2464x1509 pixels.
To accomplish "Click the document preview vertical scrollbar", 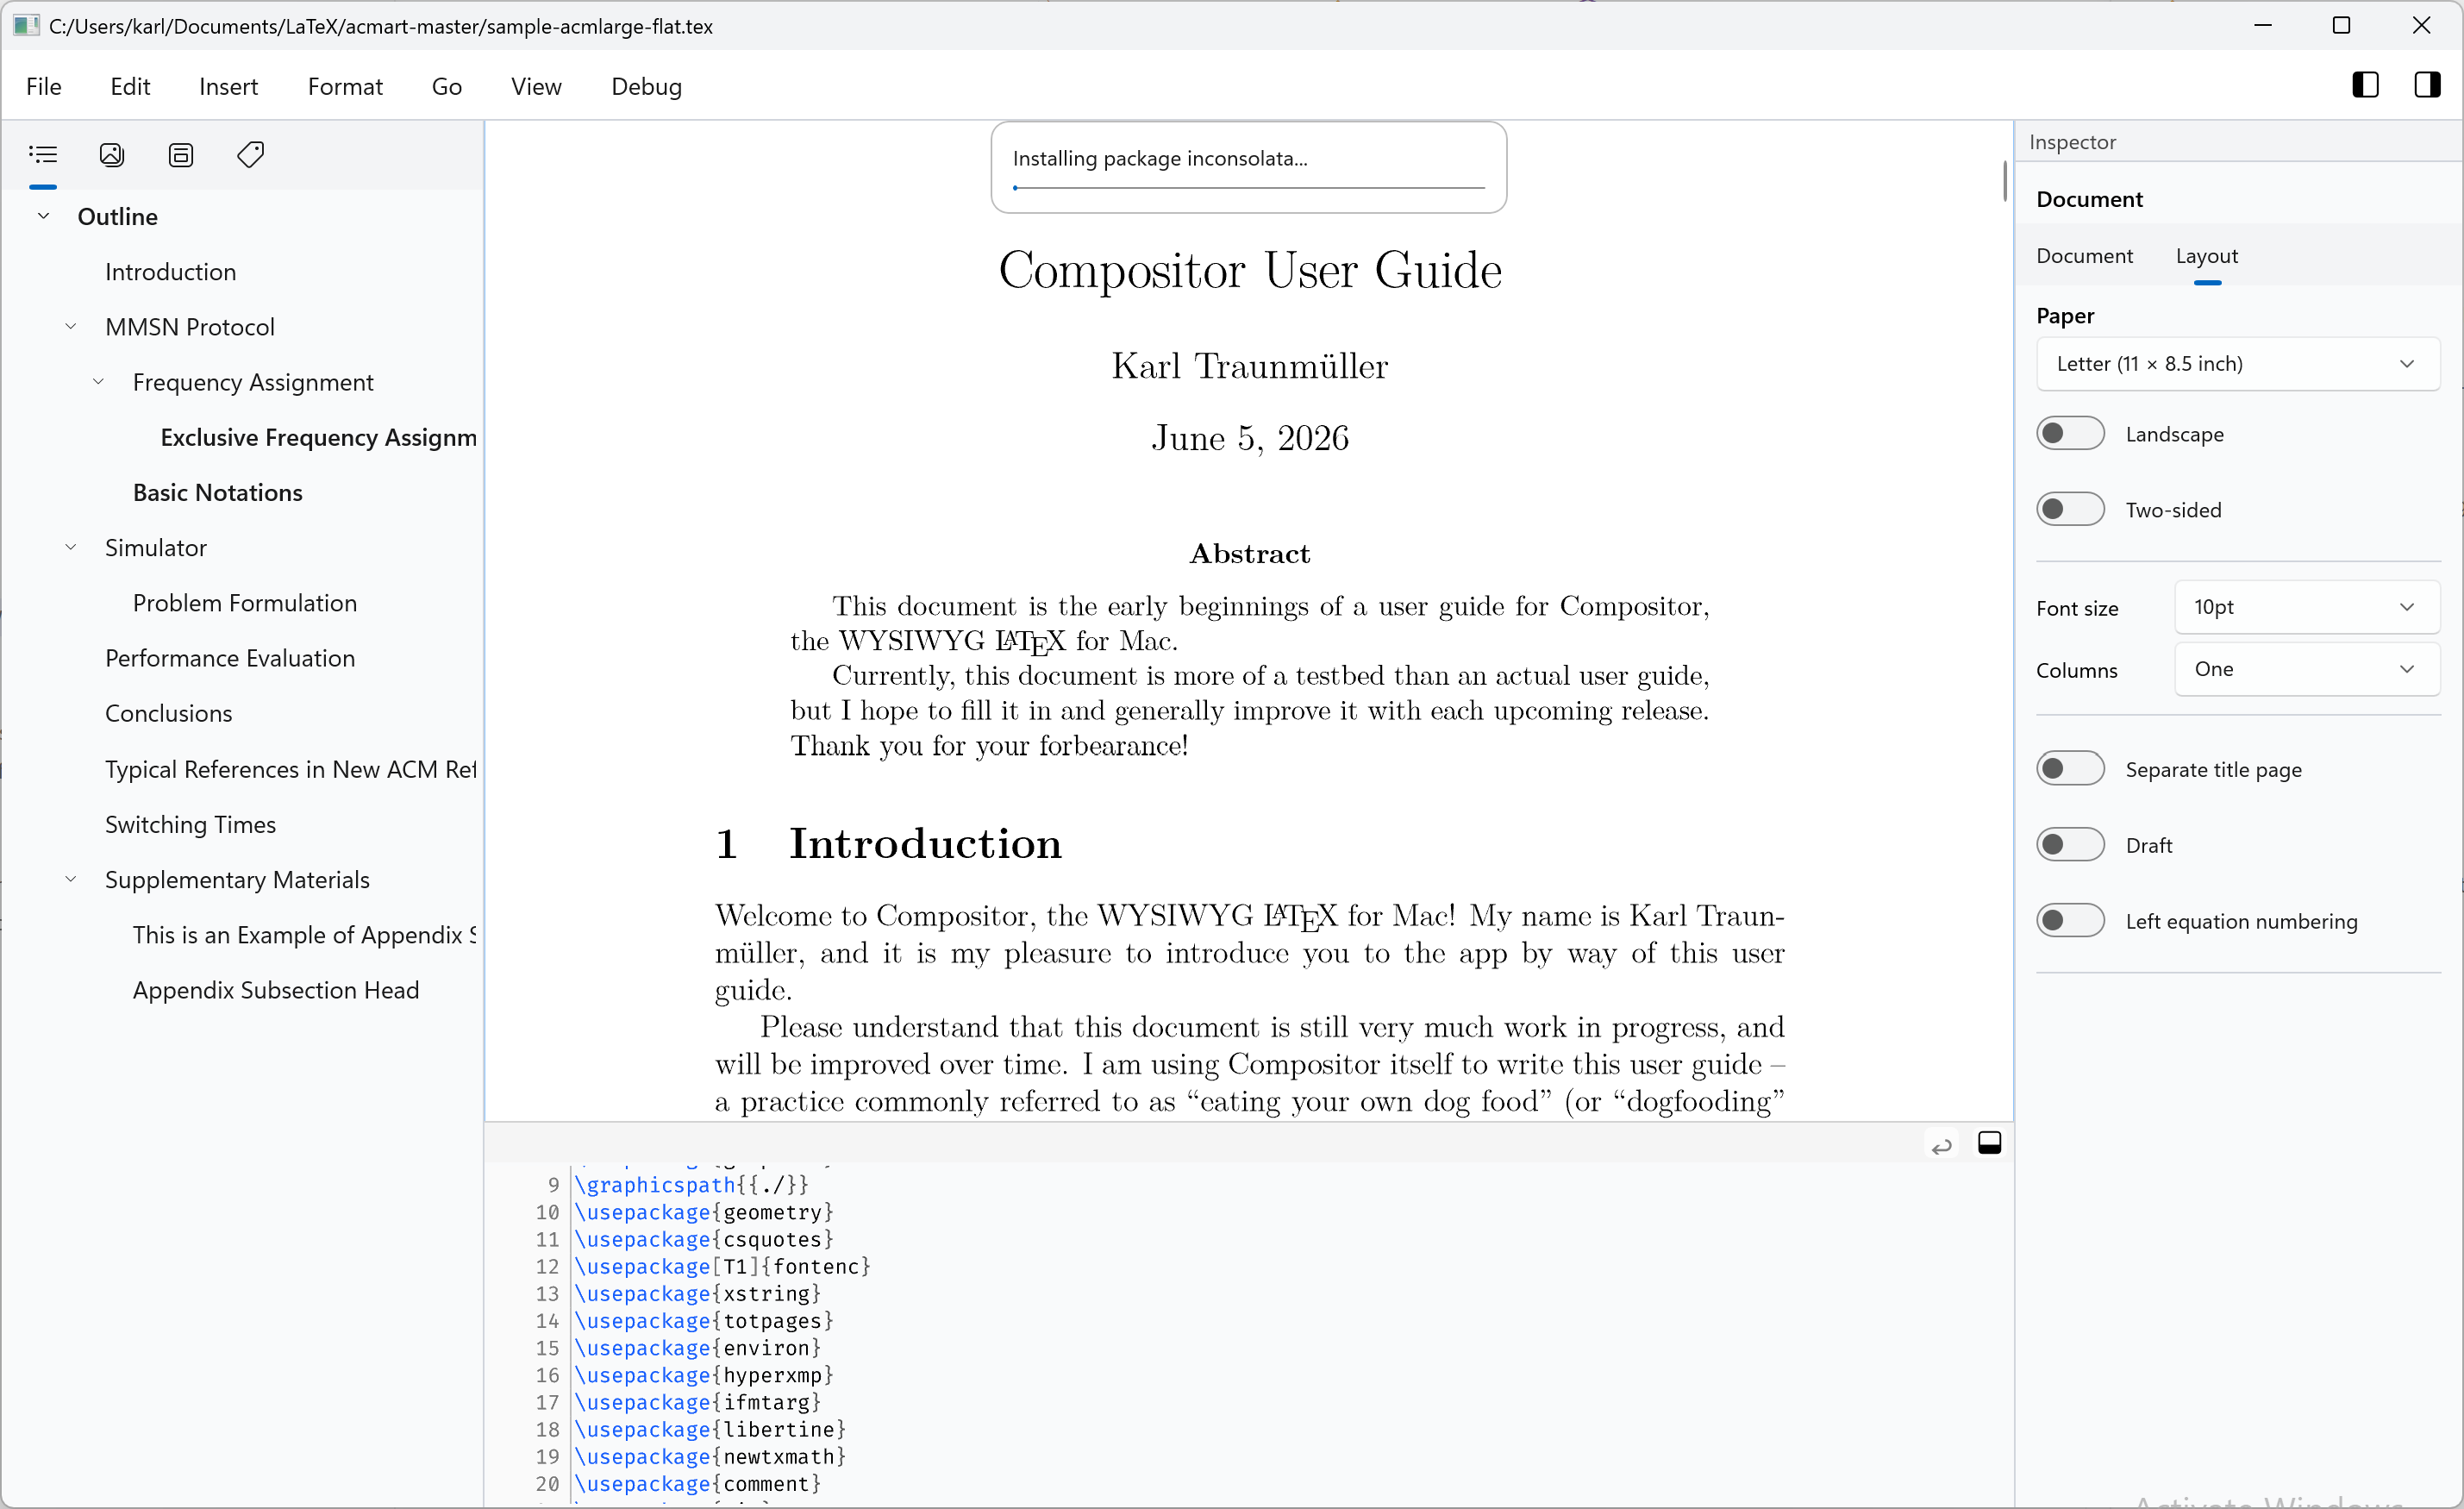I will tap(2004, 180).
